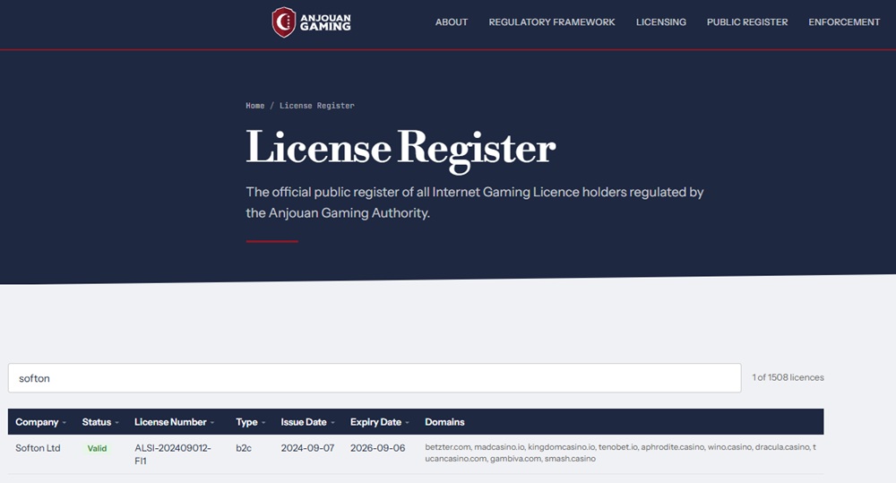Click the b2c type cell
Viewport: 896px width, 483px height.
tap(244, 448)
